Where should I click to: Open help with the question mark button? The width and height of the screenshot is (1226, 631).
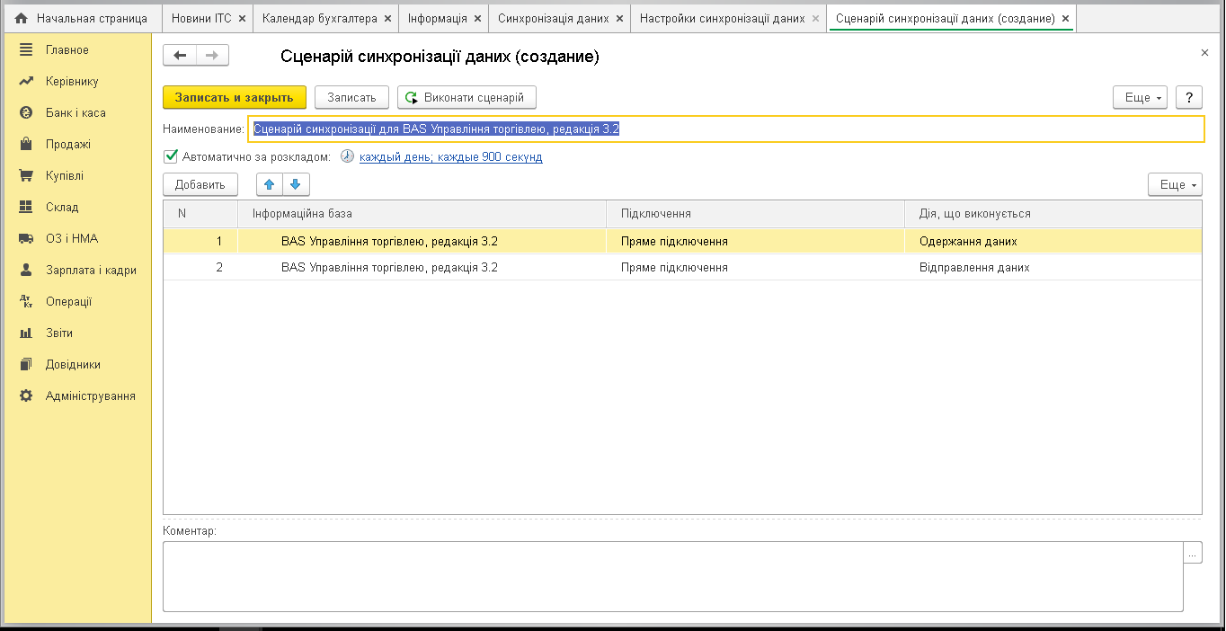(1189, 97)
